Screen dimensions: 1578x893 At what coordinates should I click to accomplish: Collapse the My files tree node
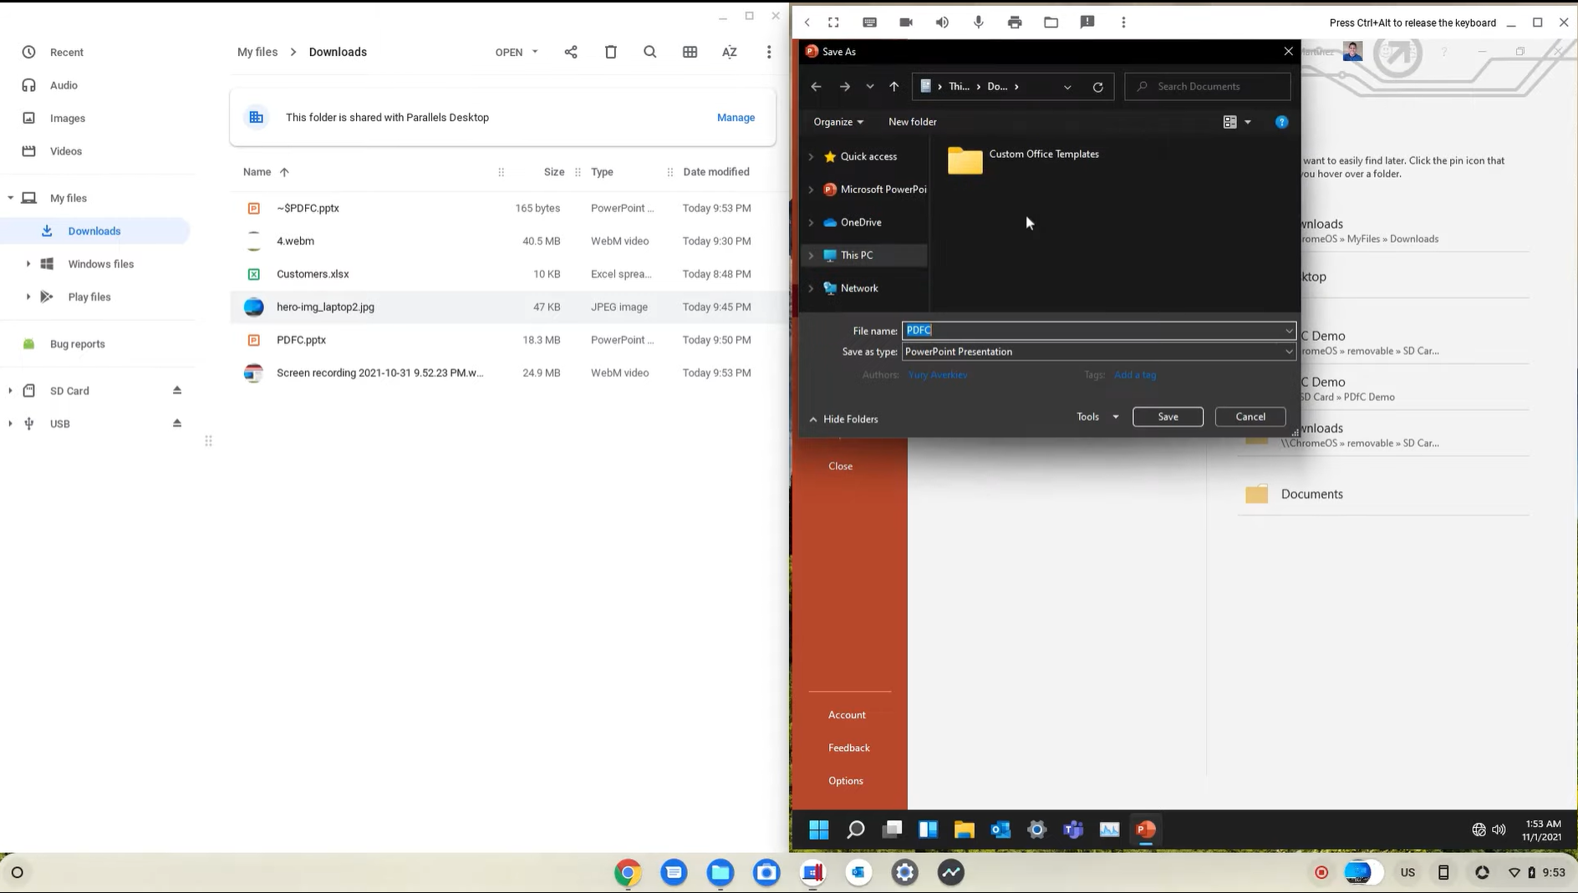[10, 198]
